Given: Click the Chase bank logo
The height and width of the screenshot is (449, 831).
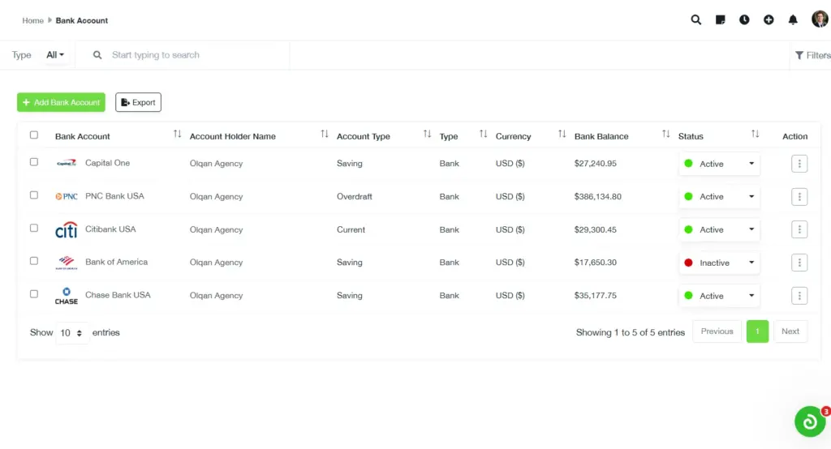Looking at the screenshot, I should pyautogui.click(x=67, y=296).
